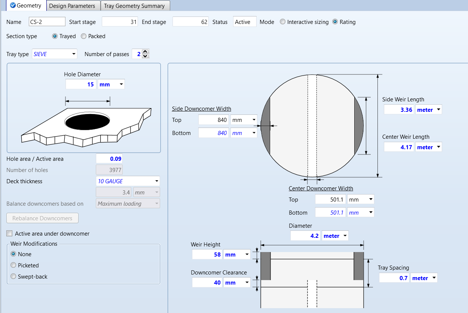Edit Side Downcomer Top width 840
This screenshot has height=313, width=468.
pos(214,120)
